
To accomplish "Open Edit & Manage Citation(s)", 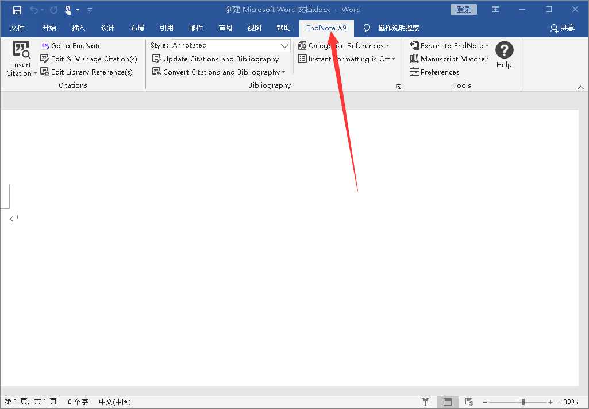I will 89,59.
